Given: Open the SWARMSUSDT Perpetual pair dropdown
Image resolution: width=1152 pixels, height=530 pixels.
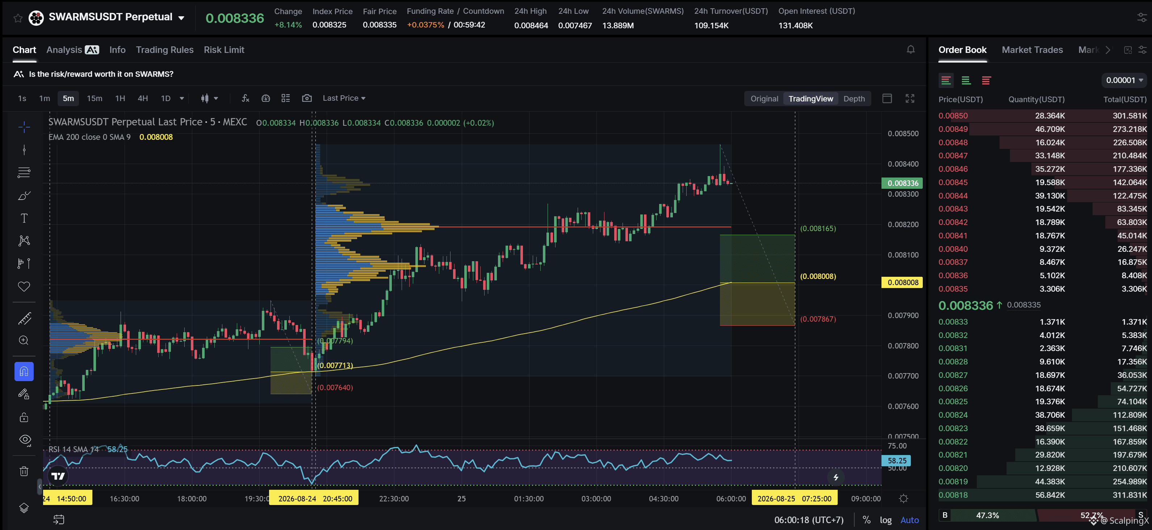Looking at the screenshot, I should pos(181,18).
